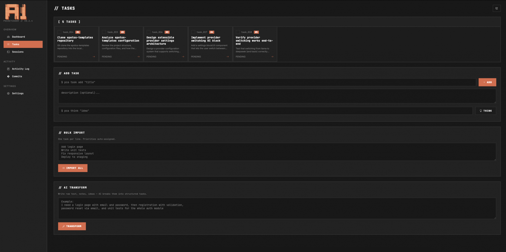Image resolution: width=506 pixels, height=252 pixels.
Task: Click the 'task_018' ID label
Action: pyautogui.click(x=247, y=32)
